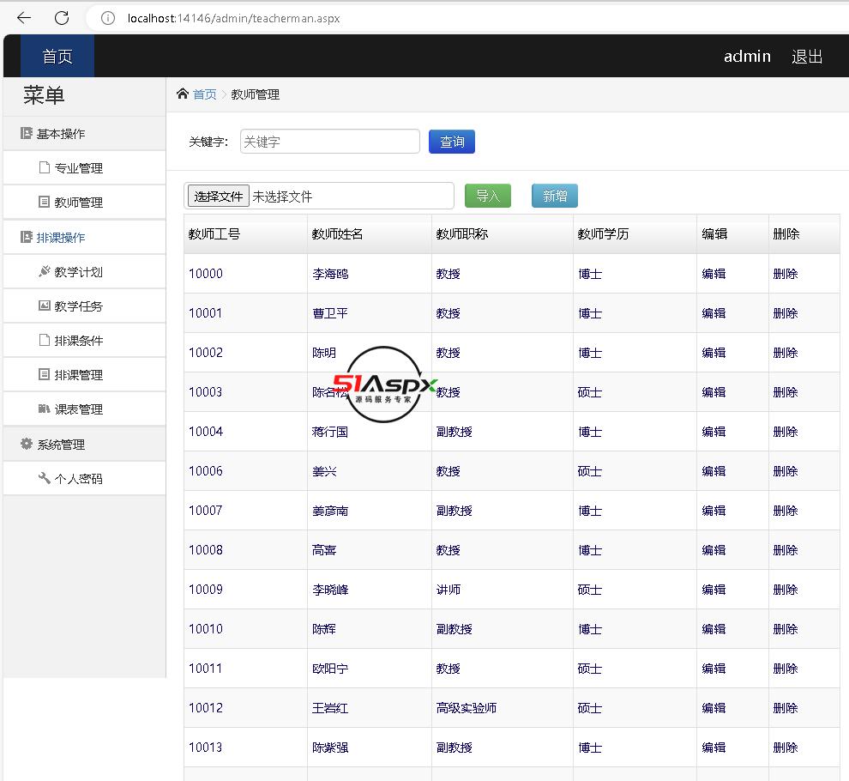Expand the 排课操作 menu section

point(60,238)
